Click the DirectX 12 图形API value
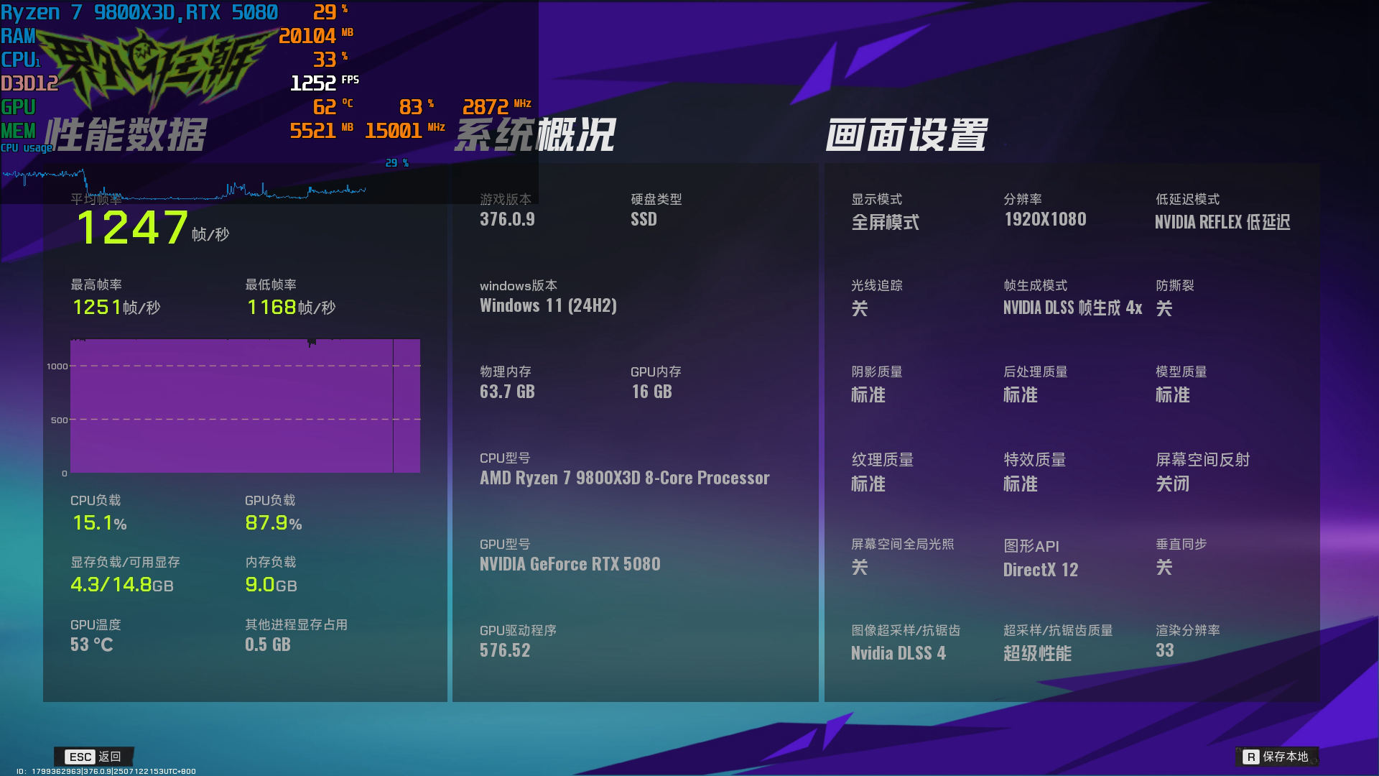Screen dimensions: 1379x776 pos(1040,570)
